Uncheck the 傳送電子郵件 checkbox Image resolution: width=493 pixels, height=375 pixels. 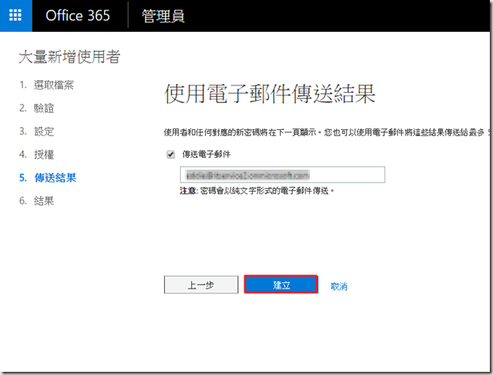170,155
